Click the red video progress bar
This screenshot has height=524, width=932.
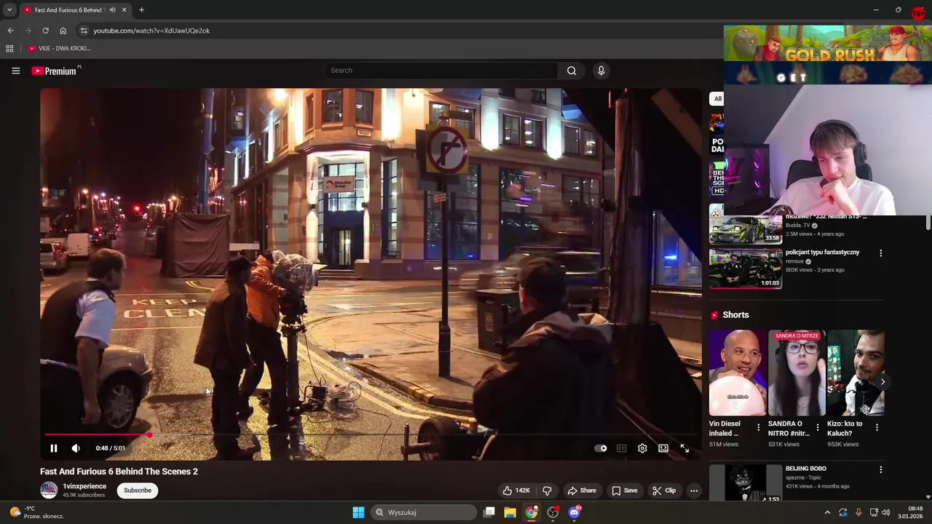(x=95, y=435)
